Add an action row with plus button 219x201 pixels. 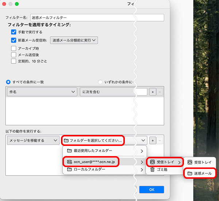coord(153,140)
